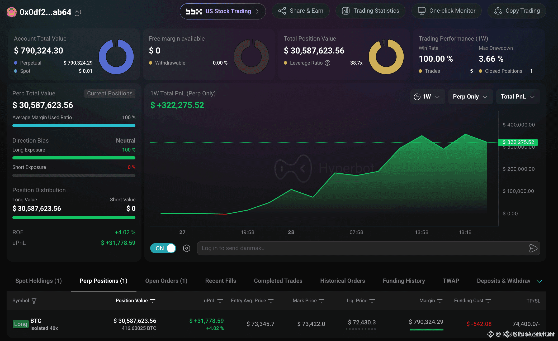
Task: Open US Stock Trading banner
Action: [x=223, y=11]
